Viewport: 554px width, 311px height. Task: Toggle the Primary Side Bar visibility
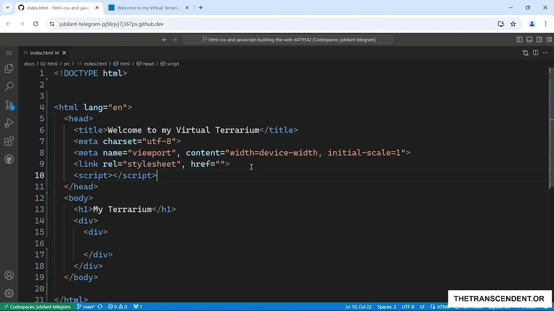coord(519,39)
